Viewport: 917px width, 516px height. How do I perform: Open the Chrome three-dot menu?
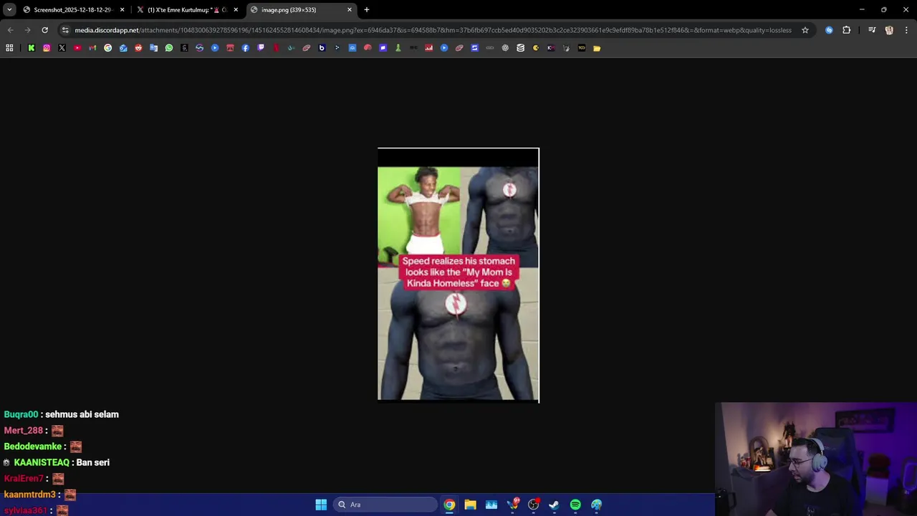click(x=907, y=30)
